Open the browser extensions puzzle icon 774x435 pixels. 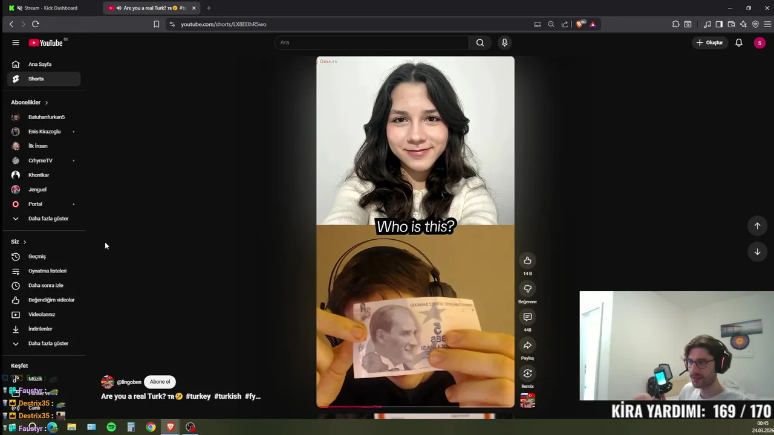pos(675,24)
